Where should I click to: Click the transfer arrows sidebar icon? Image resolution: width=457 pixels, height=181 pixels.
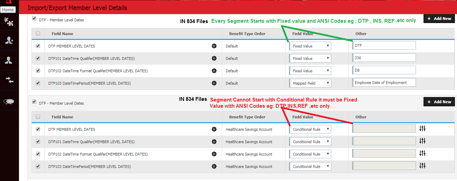click(9, 80)
